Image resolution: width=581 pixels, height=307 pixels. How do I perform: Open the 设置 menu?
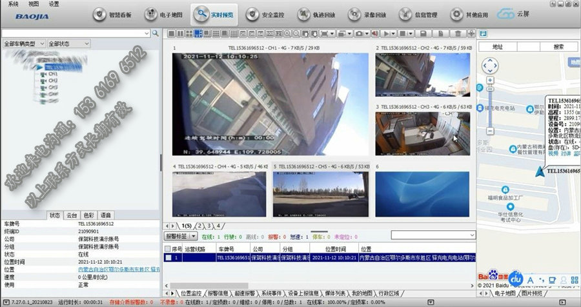tap(54, 3)
